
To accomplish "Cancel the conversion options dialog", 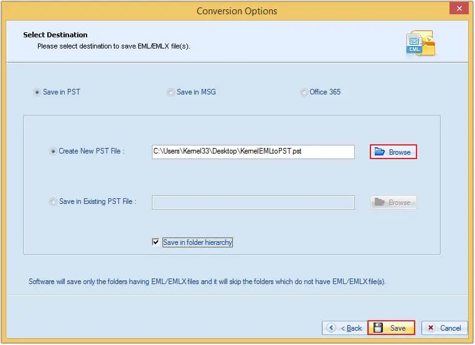I will click(x=444, y=328).
